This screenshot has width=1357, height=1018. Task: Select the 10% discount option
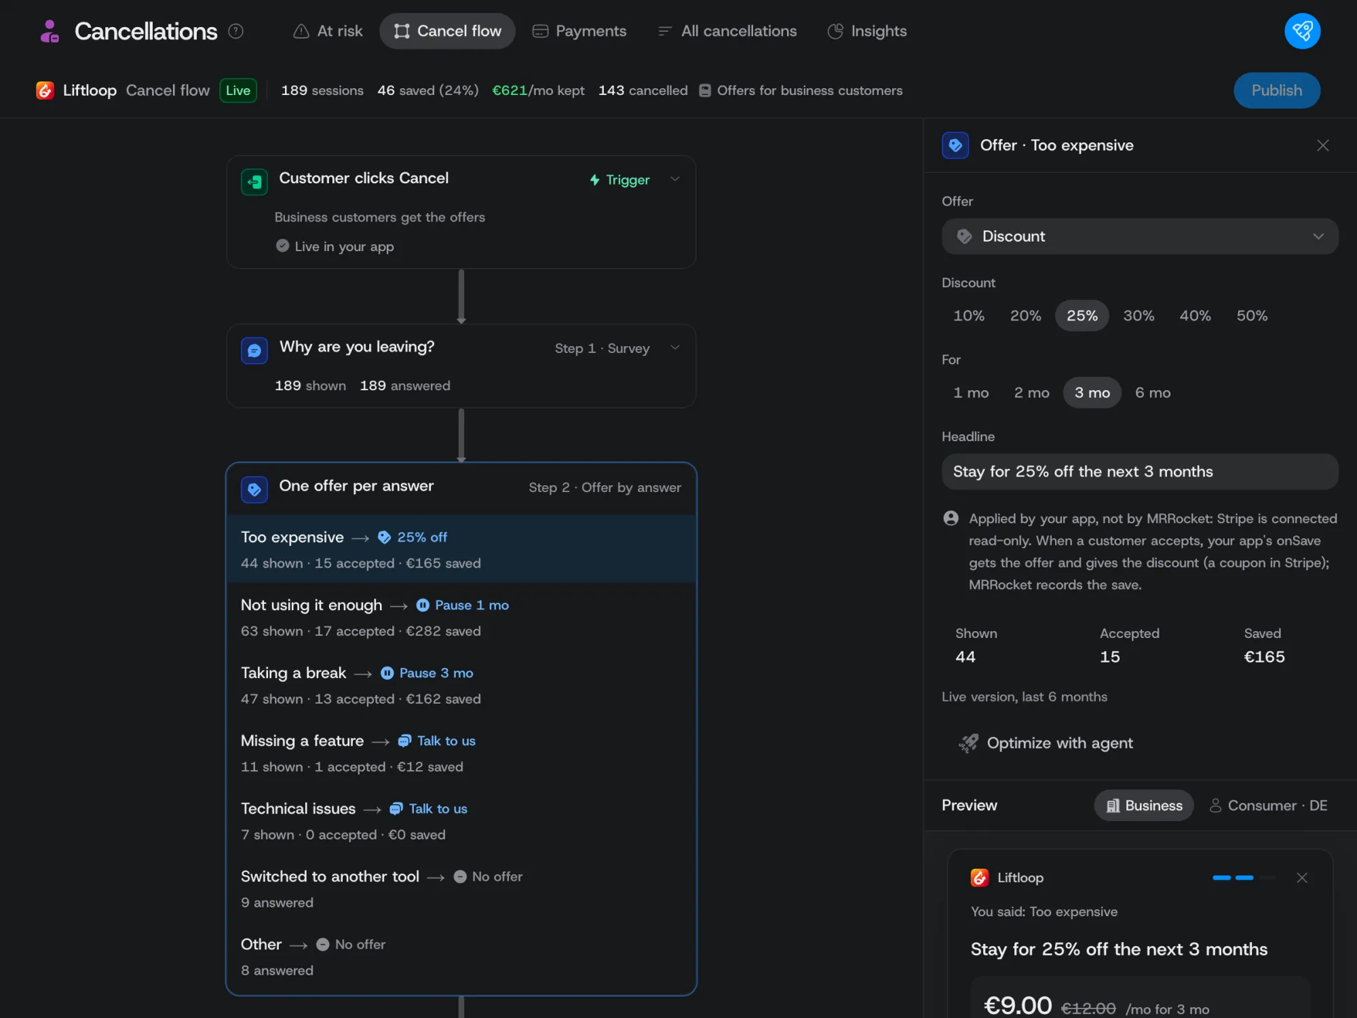point(968,316)
